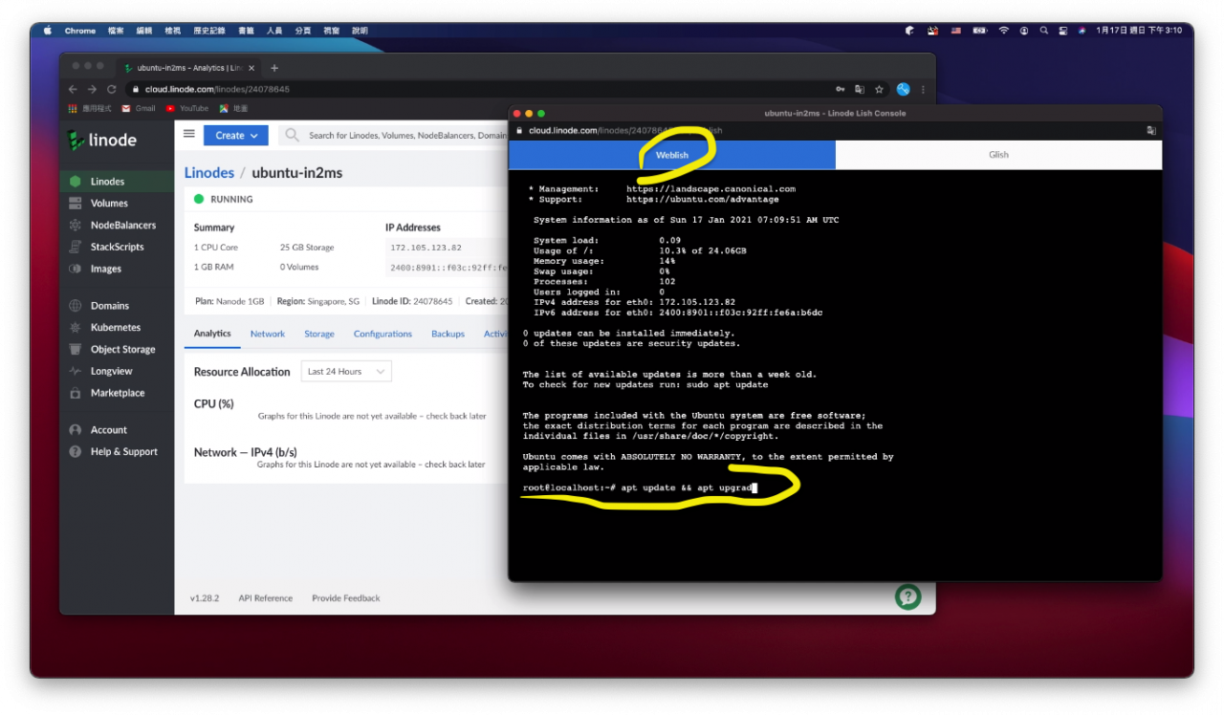Open Chrome's three-dot menu
This screenshot has width=1224, height=715.
click(923, 89)
